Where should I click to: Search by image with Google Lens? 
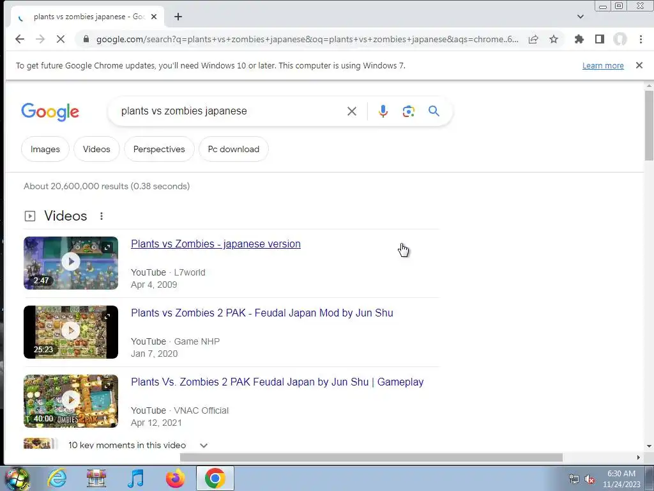[x=408, y=111]
